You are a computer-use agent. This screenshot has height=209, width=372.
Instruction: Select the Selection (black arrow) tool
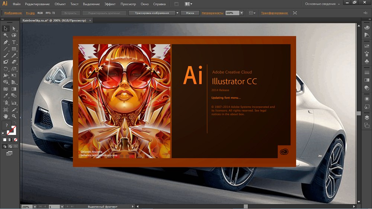coord(6,29)
